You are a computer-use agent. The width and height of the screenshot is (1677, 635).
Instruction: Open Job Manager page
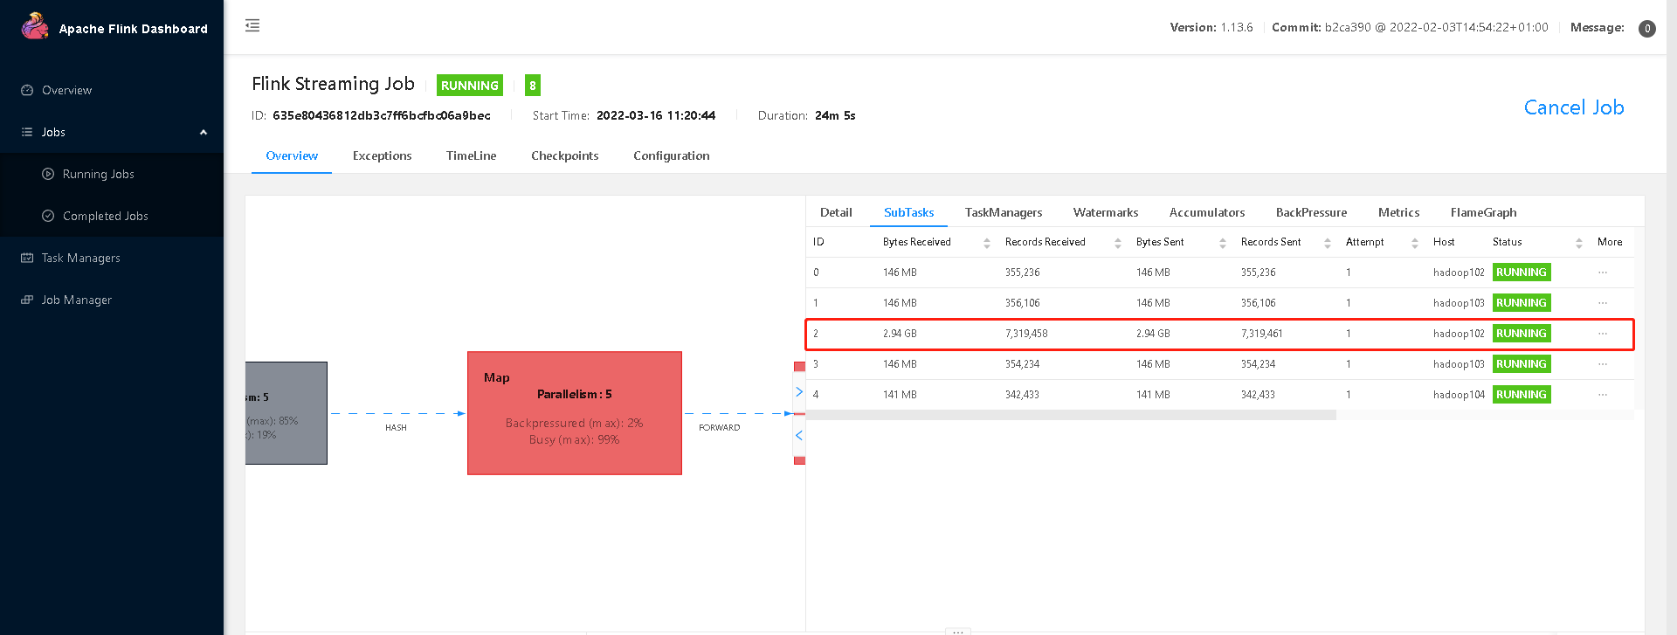point(77,300)
